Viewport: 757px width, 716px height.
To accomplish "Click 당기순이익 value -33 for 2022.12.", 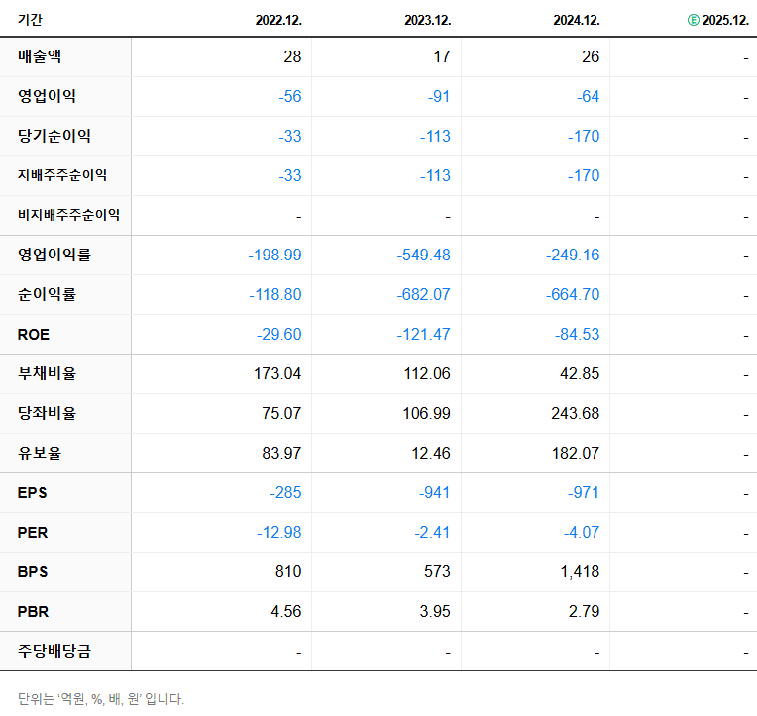I will pyautogui.click(x=290, y=136).
